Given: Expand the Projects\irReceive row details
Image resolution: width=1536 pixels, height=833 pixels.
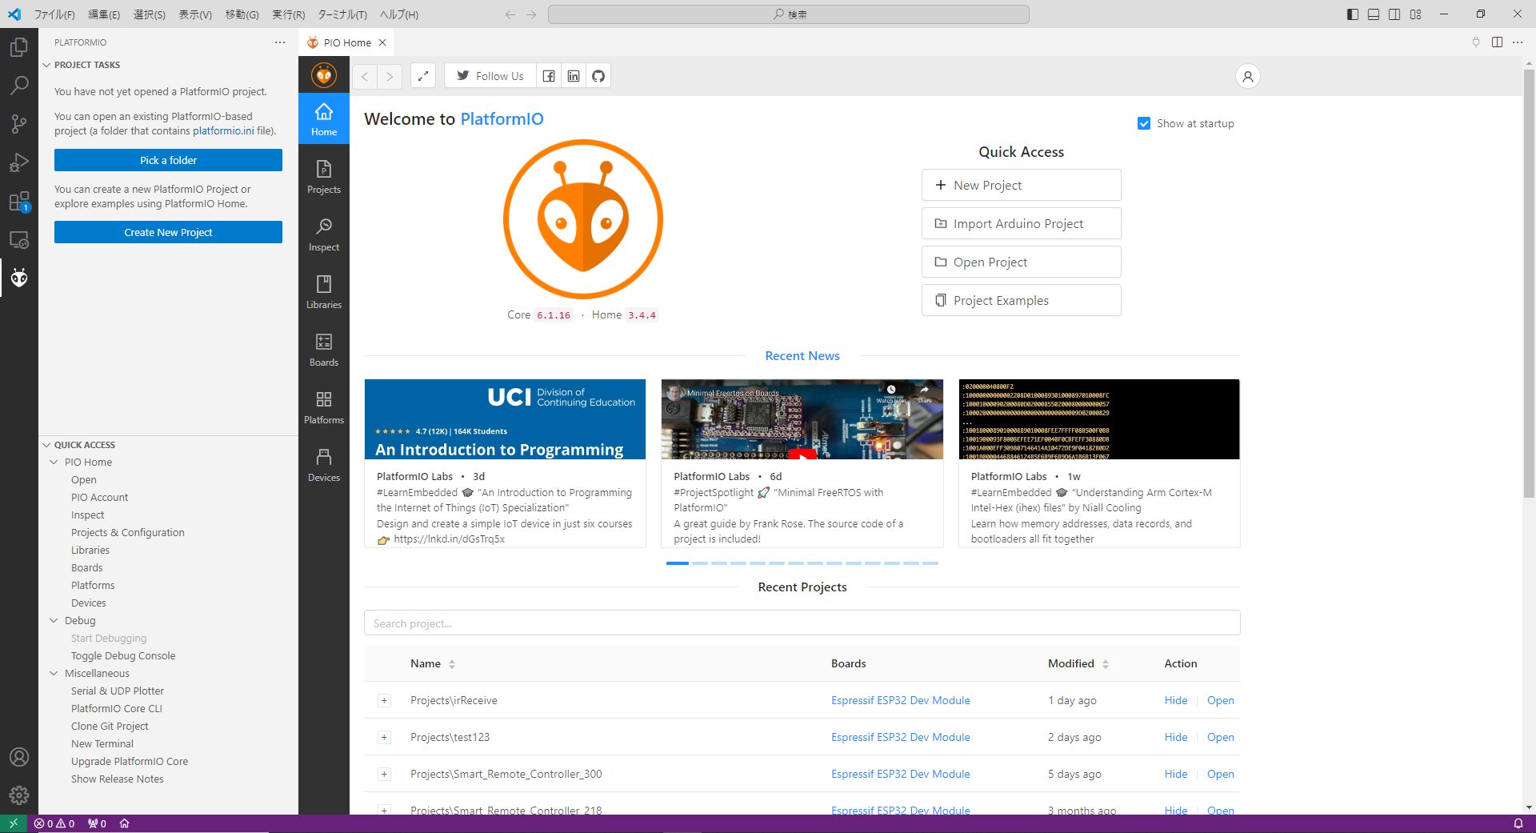Looking at the screenshot, I should (x=384, y=701).
